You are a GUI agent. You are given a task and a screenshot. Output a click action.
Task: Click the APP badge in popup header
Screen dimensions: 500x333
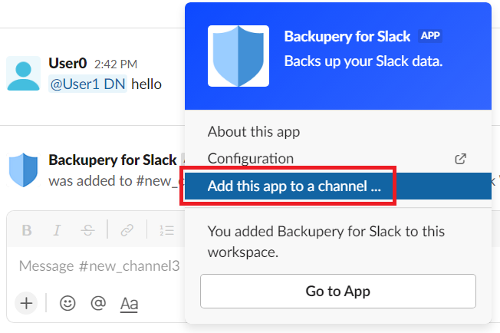tap(430, 36)
